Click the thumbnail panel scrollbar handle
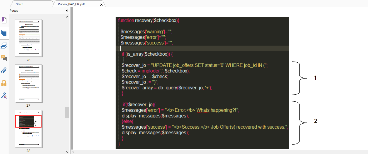Screen dimensions: 368x154 tap(67, 112)
